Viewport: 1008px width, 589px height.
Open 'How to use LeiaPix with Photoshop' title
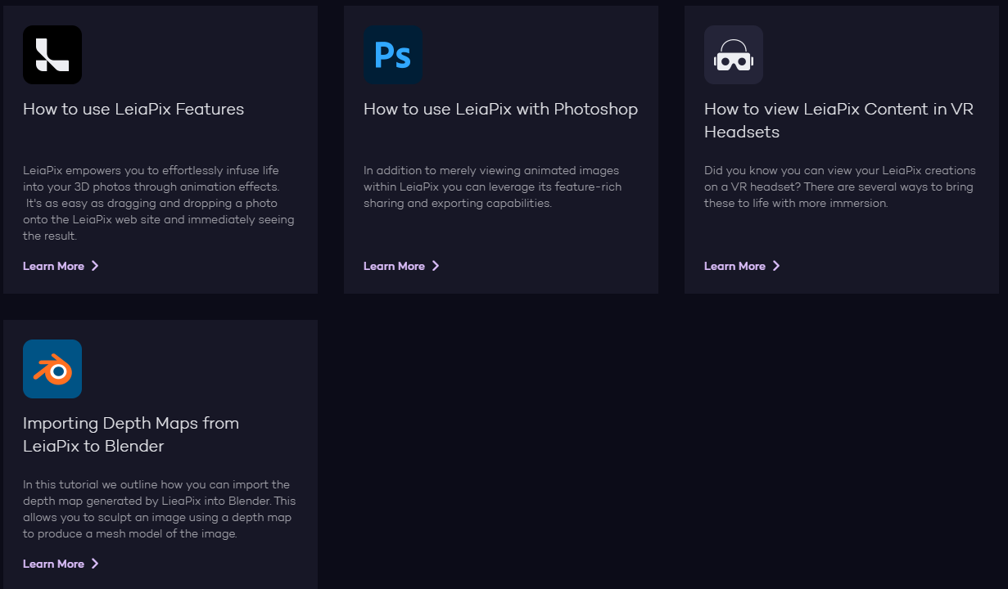click(500, 109)
